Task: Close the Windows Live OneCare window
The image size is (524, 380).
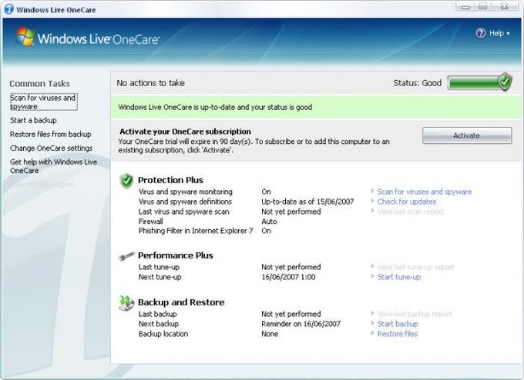Action: pyautogui.click(x=505, y=7)
